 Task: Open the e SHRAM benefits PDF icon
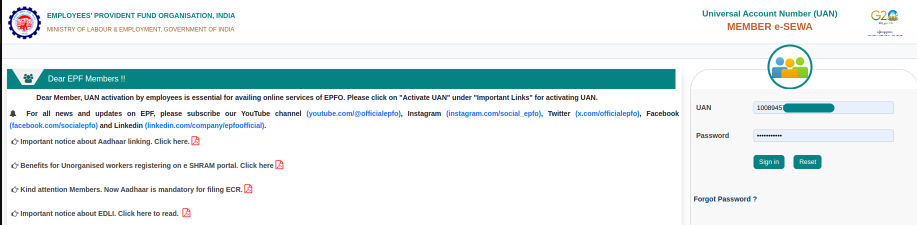(x=279, y=165)
